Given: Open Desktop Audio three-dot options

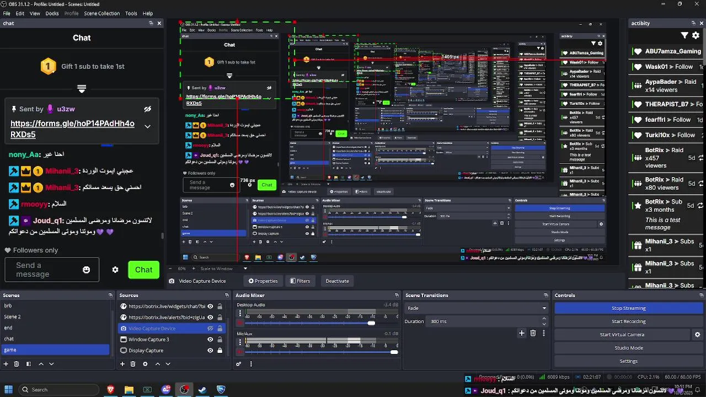Looking at the screenshot, I should tap(240, 313).
